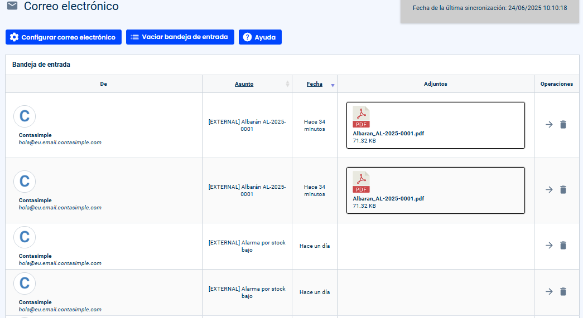Click the last Hace un día date cell

click(315, 292)
